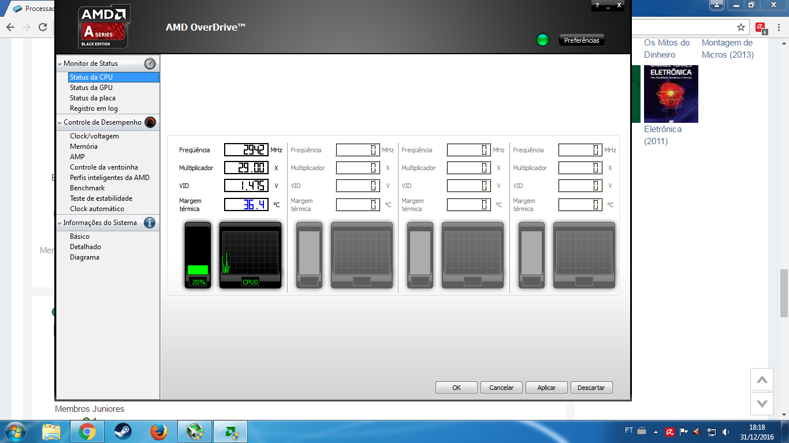Open File Explorer from the taskbar
Image resolution: width=789 pixels, height=443 pixels.
click(51, 431)
